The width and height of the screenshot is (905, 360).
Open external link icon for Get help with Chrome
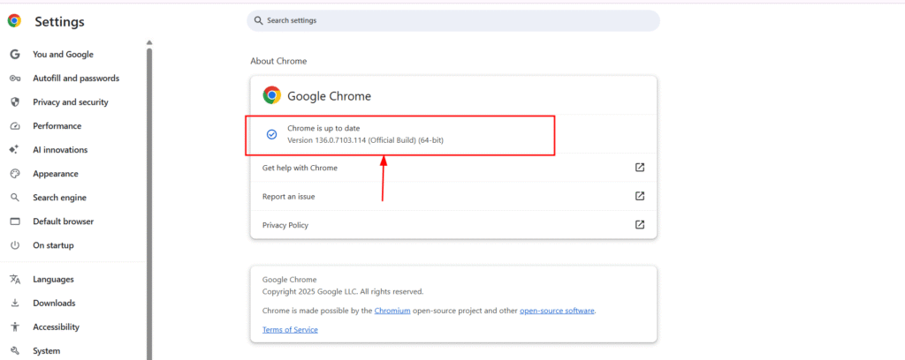(640, 168)
